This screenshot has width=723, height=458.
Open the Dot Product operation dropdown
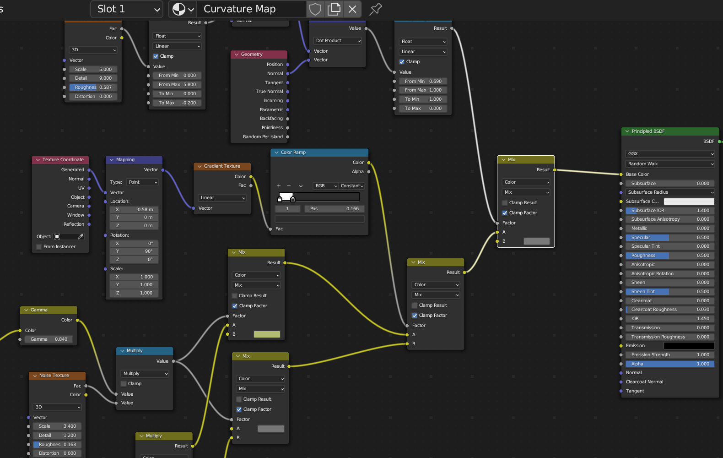tap(338, 41)
